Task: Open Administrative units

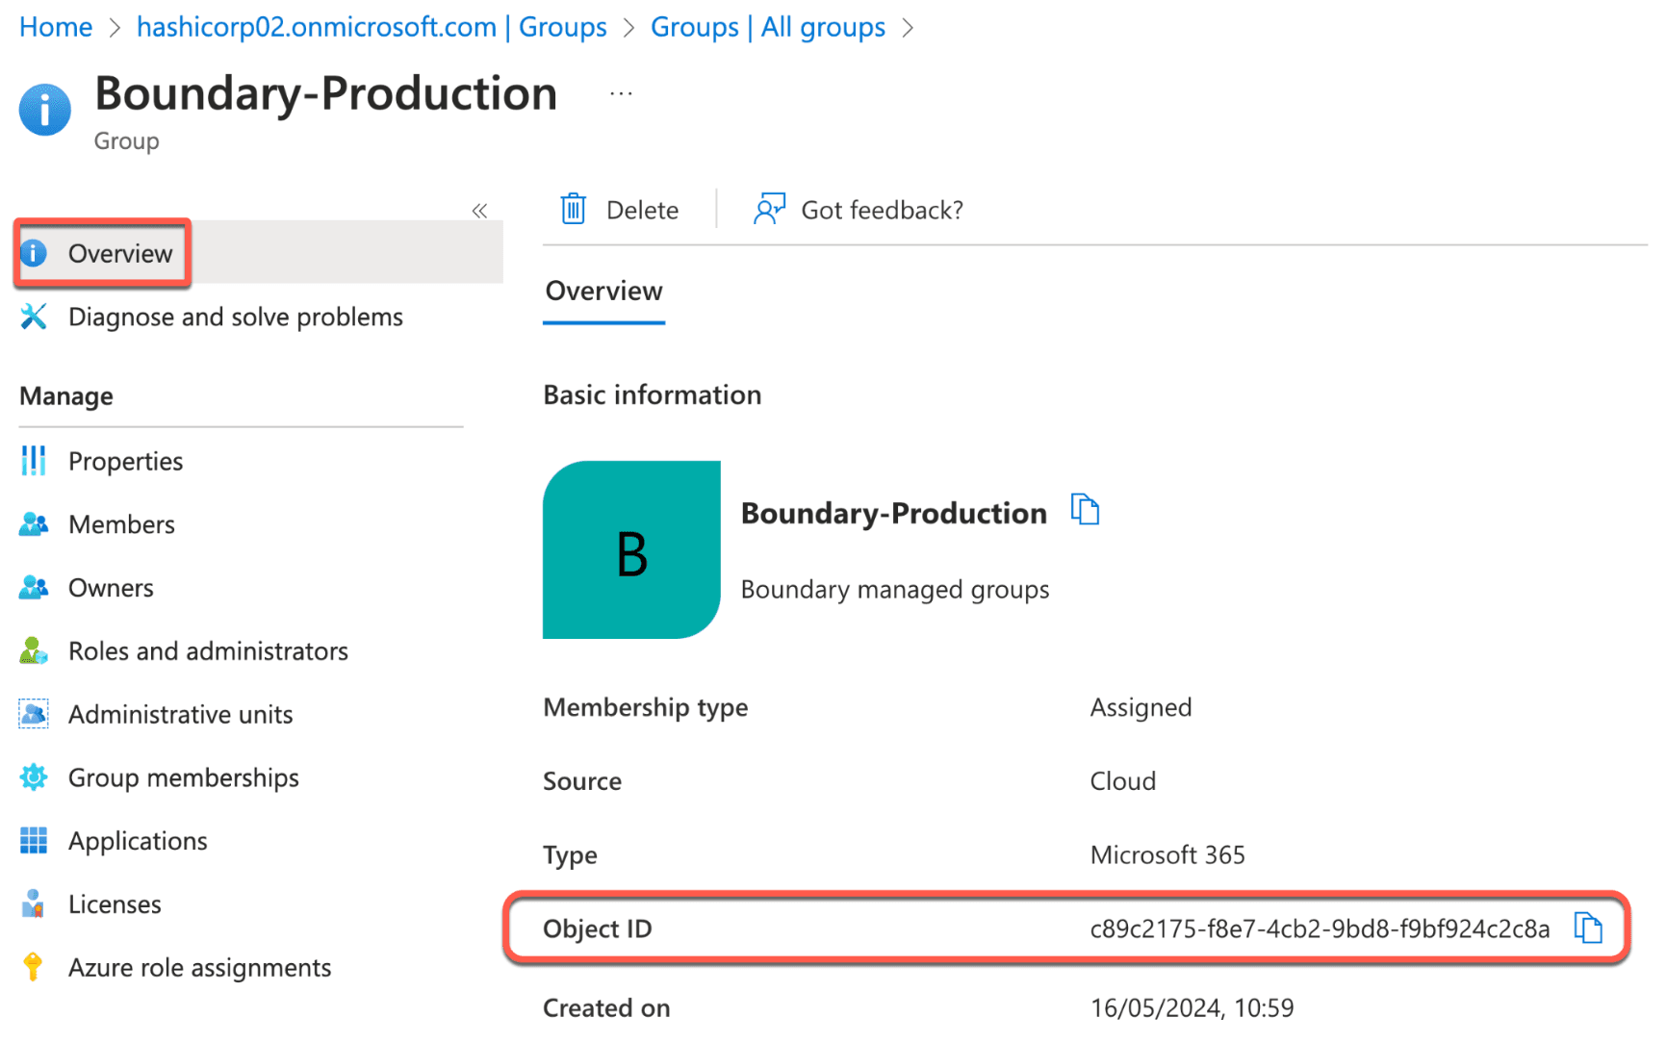Action: coord(180,715)
